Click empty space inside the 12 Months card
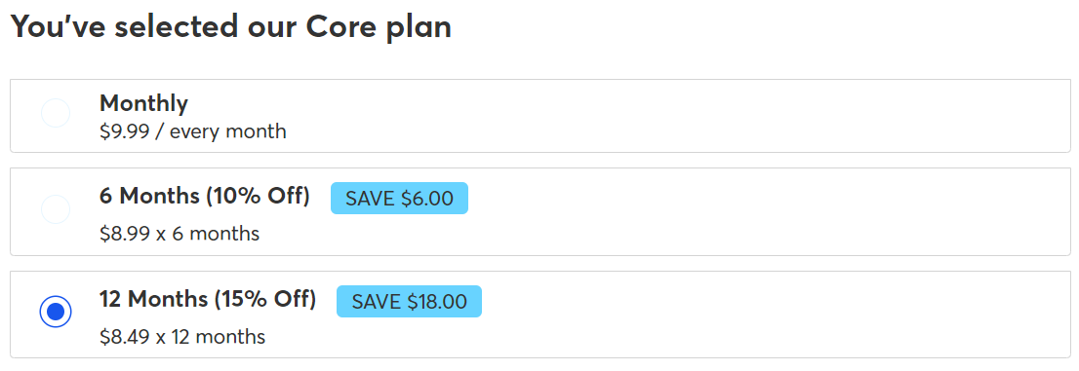1079x371 pixels. [757, 315]
